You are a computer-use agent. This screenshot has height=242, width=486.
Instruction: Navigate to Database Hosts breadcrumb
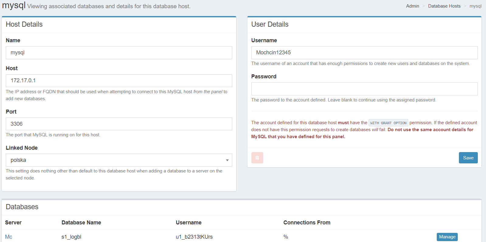coord(444,6)
